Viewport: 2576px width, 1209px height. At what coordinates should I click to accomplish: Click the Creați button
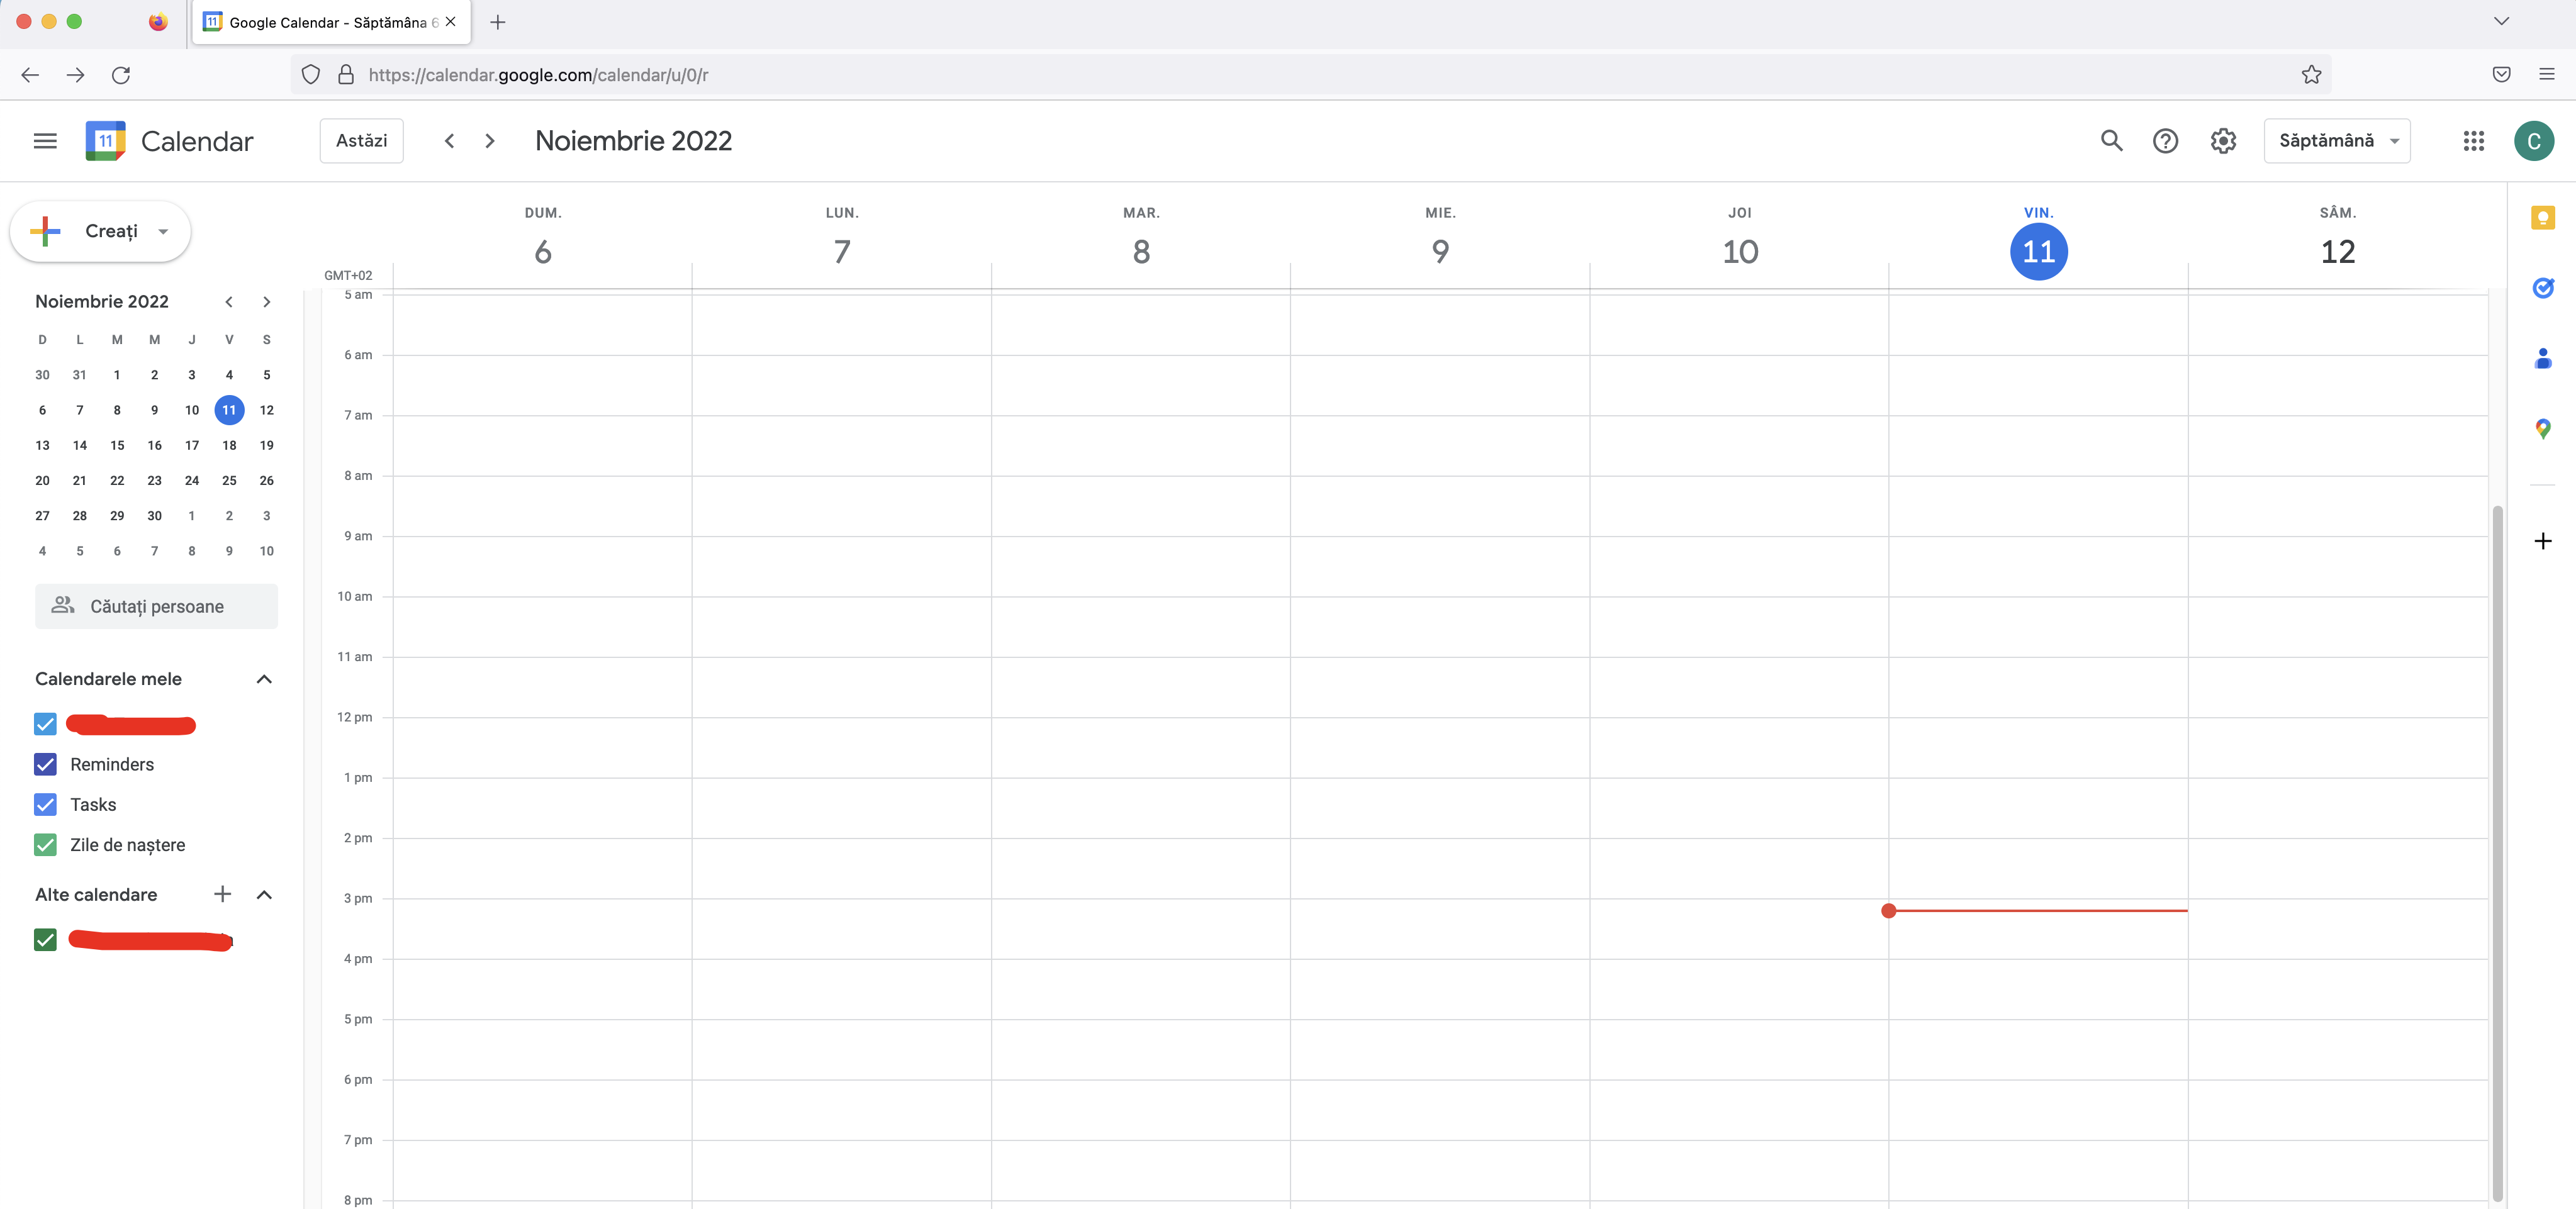pyautogui.click(x=99, y=231)
